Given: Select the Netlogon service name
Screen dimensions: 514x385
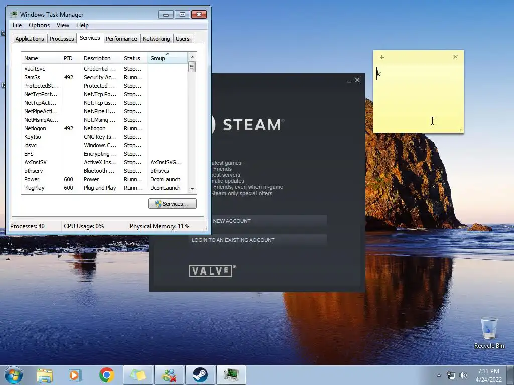Looking at the screenshot, I should (35, 128).
